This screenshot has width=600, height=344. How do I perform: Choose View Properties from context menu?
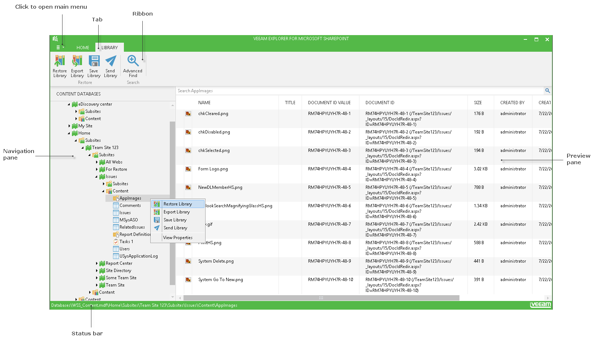pyautogui.click(x=178, y=238)
